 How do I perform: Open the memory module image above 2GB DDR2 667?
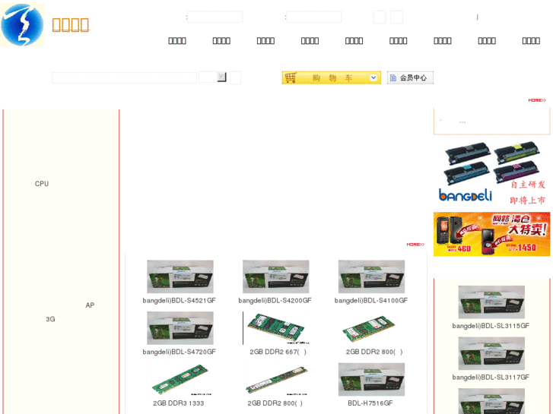coord(276,328)
